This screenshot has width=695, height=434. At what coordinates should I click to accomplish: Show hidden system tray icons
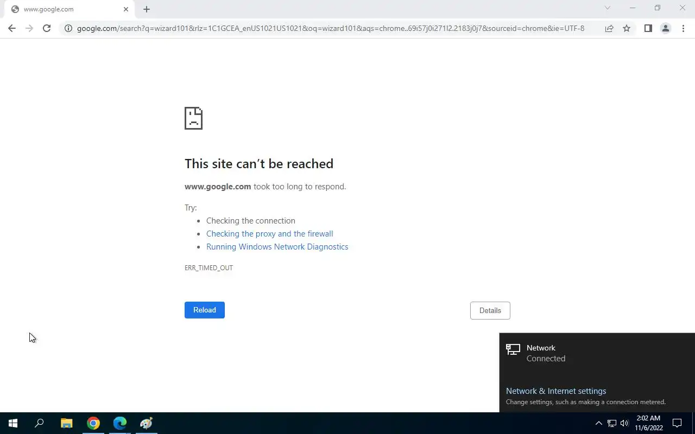[x=599, y=423]
